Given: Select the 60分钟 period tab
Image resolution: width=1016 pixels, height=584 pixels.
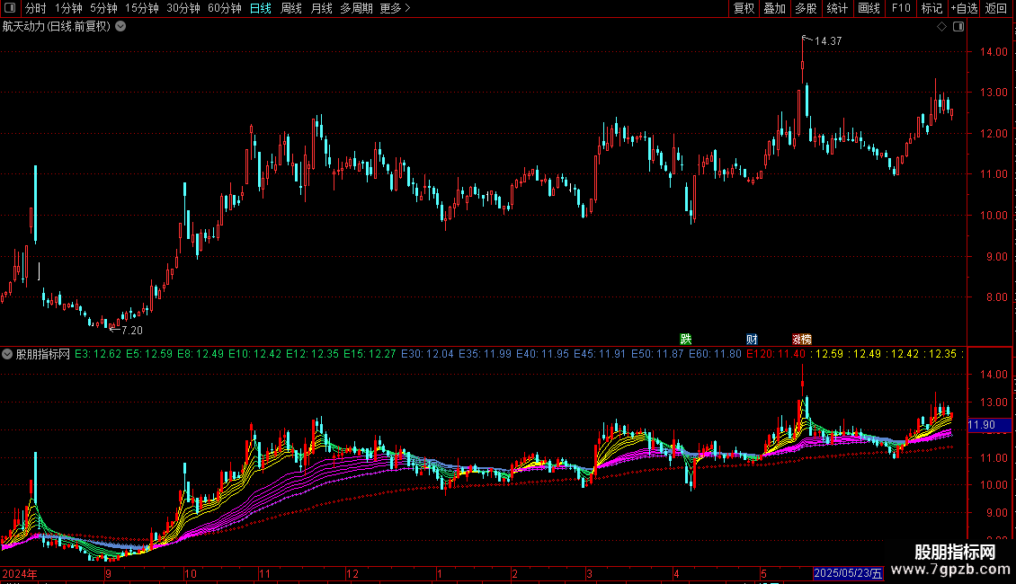Looking at the screenshot, I should tap(225, 8).
